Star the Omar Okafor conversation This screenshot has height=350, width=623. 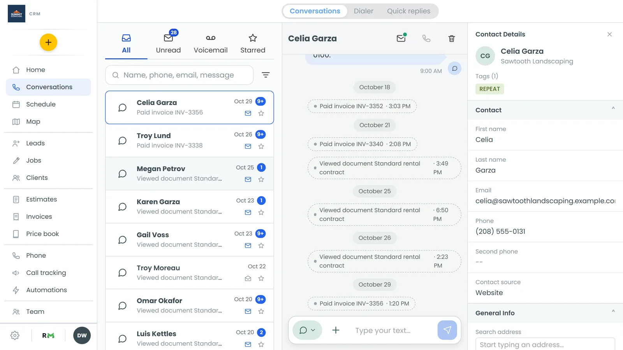261,311
